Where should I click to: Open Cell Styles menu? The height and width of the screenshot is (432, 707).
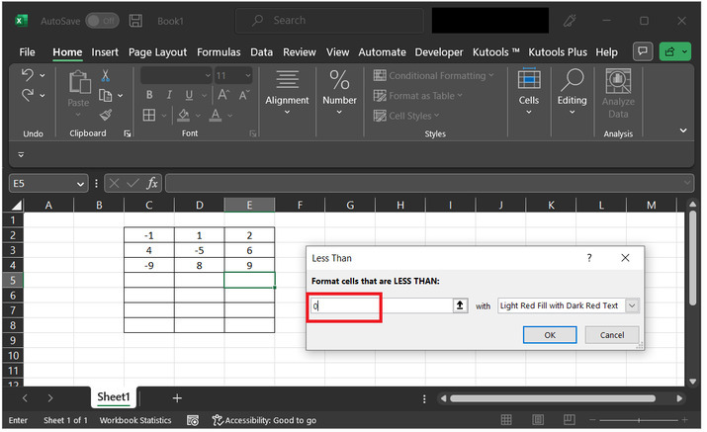click(406, 116)
